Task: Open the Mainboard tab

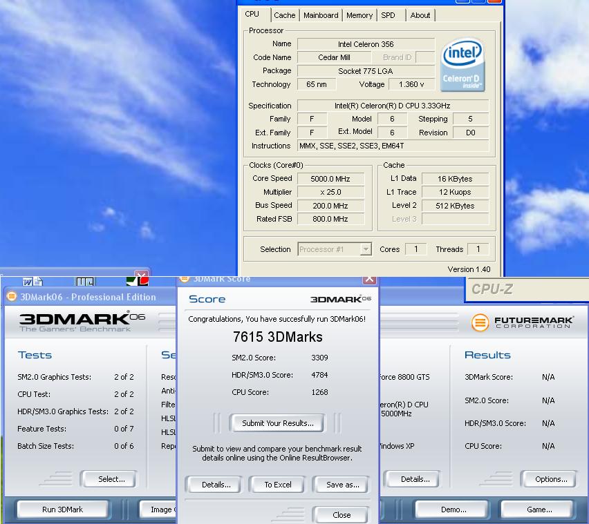Action: (321, 15)
